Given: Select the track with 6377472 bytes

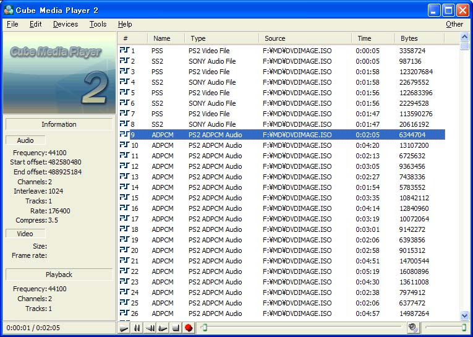Looking at the screenshot, I should tap(282, 303).
